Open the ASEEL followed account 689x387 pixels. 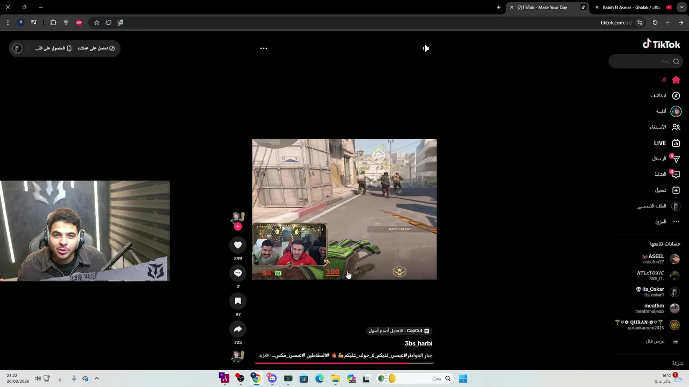click(660, 259)
